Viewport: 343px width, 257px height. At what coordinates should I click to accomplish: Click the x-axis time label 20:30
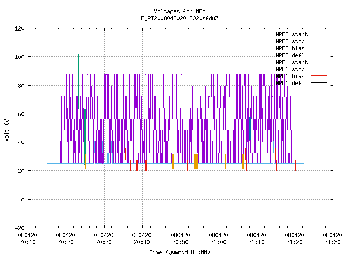[103, 242]
